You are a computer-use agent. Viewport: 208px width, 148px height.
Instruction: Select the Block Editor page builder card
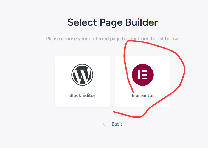click(82, 81)
